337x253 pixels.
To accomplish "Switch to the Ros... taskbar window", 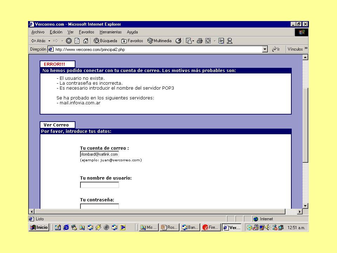I will (x=170, y=227).
